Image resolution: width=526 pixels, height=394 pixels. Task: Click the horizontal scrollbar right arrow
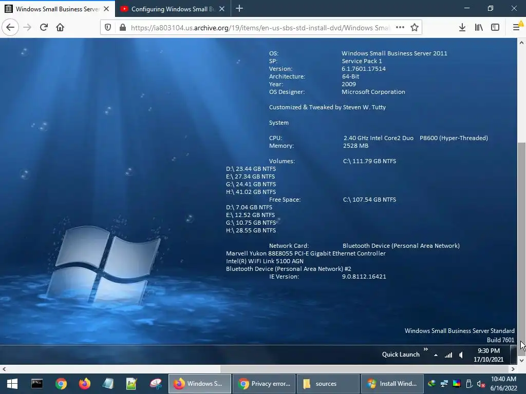pos(513,369)
